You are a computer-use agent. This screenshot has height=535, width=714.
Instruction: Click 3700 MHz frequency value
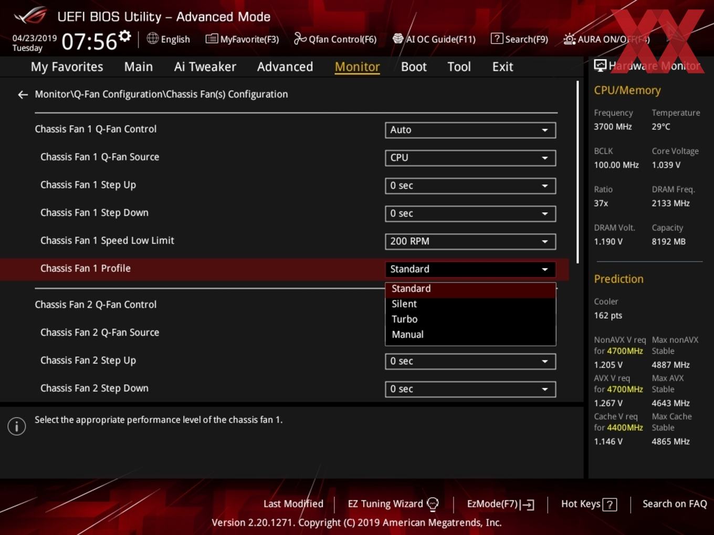coord(613,127)
